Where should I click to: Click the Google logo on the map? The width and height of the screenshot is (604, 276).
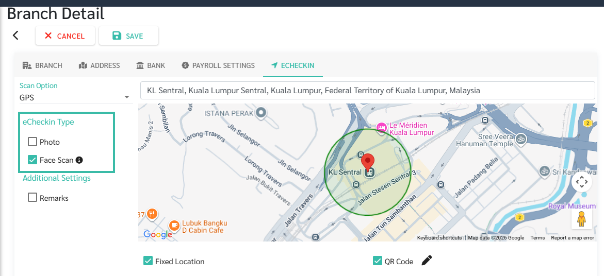[157, 234]
